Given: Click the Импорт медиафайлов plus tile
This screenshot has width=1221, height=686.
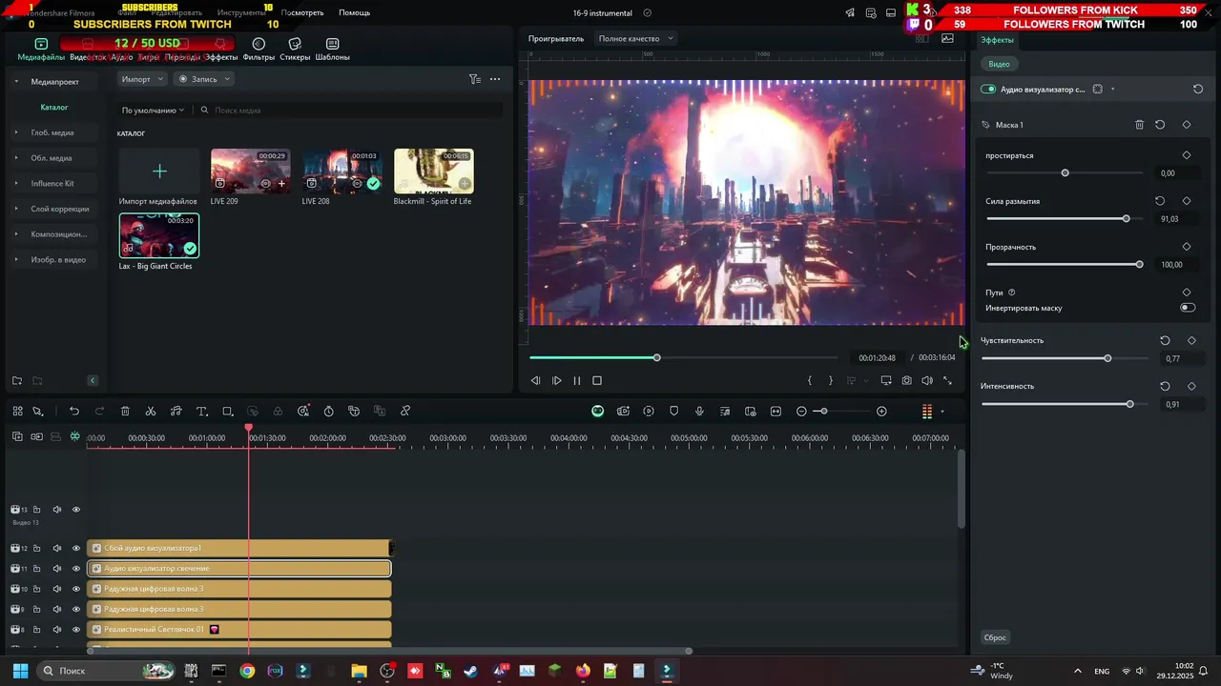Looking at the screenshot, I should 159,171.
